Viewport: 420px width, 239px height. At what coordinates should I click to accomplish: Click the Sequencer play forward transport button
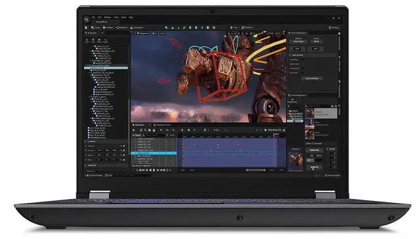[x=154, y=170]
